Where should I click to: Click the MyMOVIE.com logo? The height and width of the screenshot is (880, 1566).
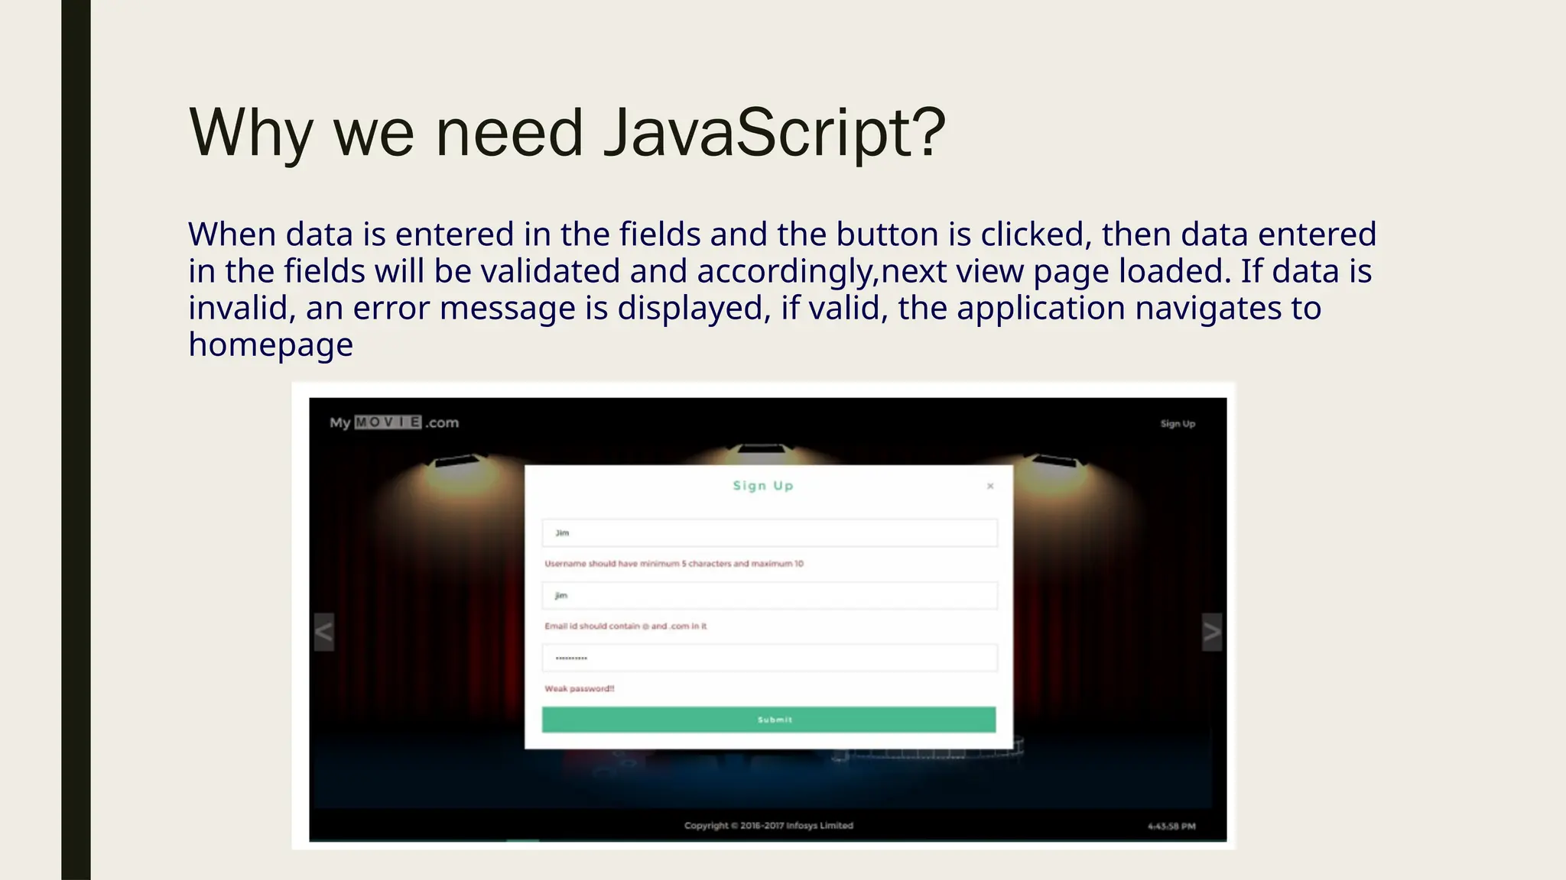pyautogui.click(x=394, y=422)
